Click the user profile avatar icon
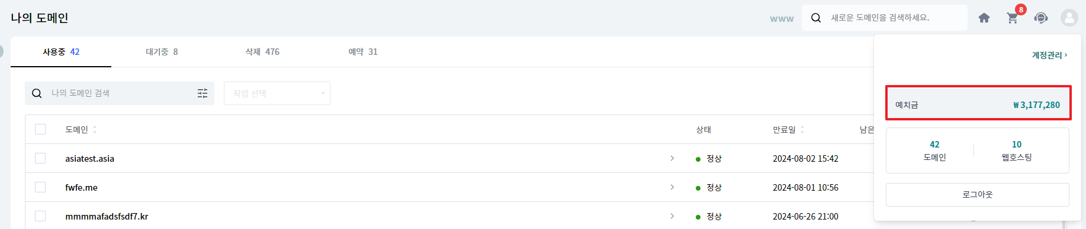Image resolution: width=1086 pixels, height=229 pixels. coord(1069,18)
